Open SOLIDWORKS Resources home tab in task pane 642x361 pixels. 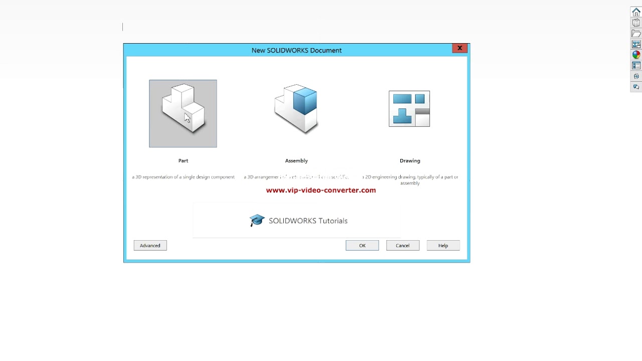pyautogui.click(x=636, y=13)
